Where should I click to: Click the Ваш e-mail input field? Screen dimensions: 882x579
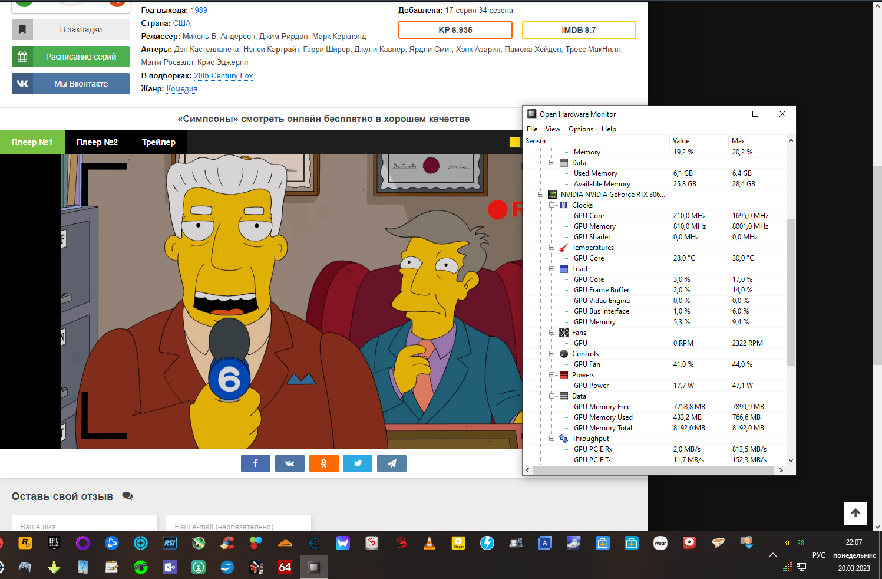coord(239,524)
